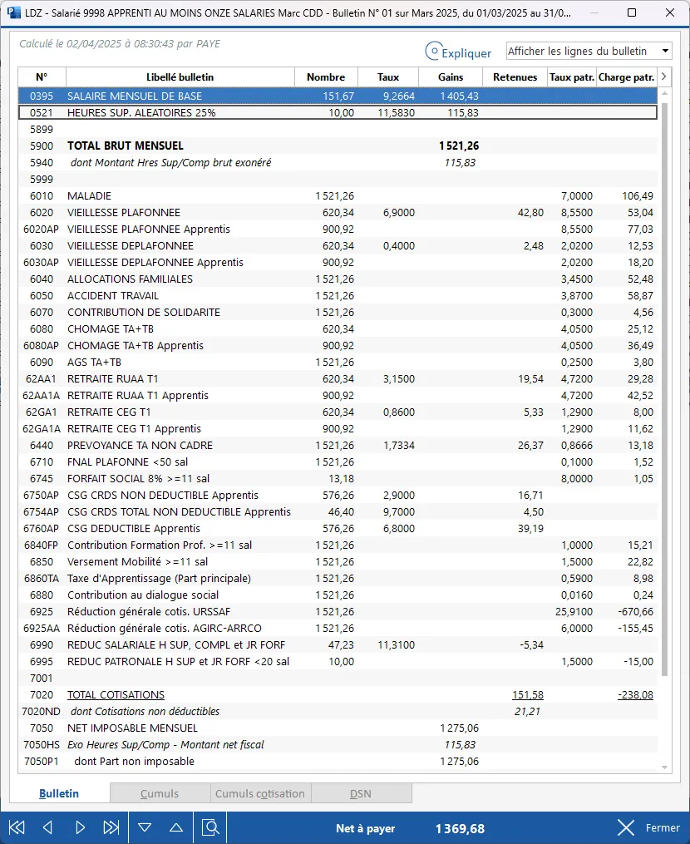Open the magnifier search icon

click(x=211, y=827)
